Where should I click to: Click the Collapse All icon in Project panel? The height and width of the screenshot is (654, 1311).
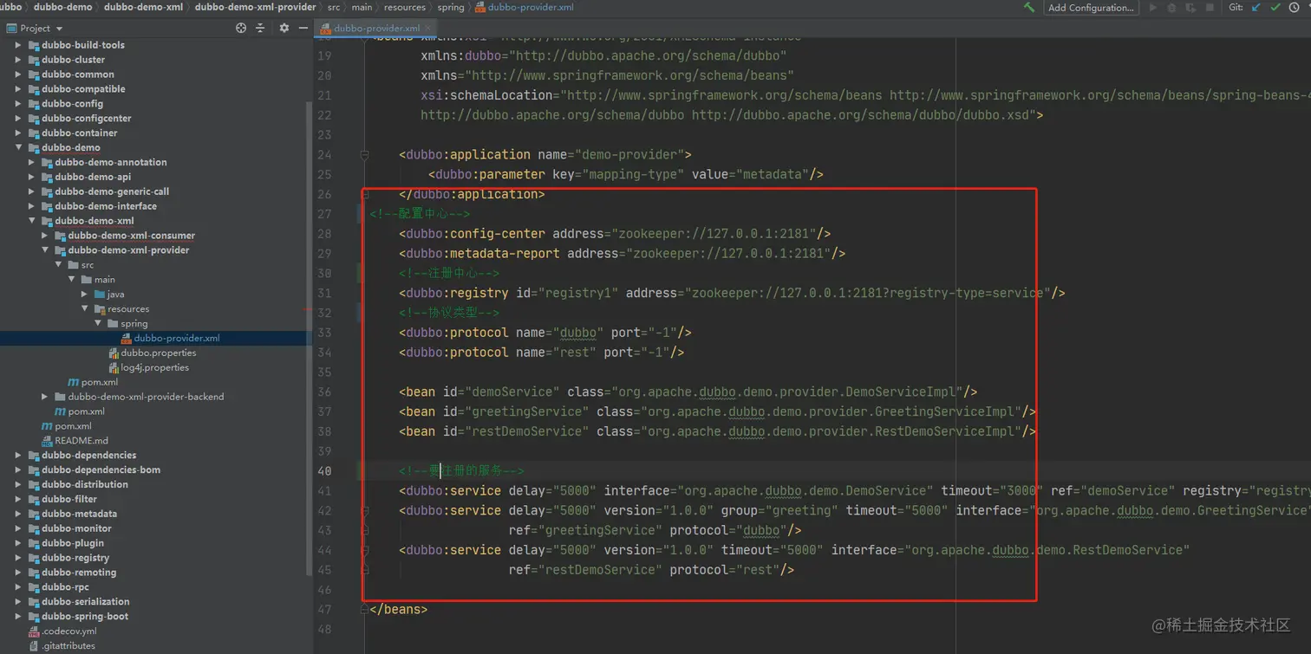(x=260, y=28)
